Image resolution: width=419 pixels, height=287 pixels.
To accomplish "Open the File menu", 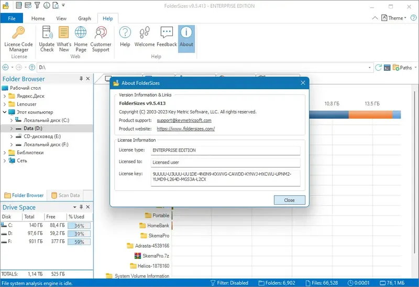I will point(12,18).
